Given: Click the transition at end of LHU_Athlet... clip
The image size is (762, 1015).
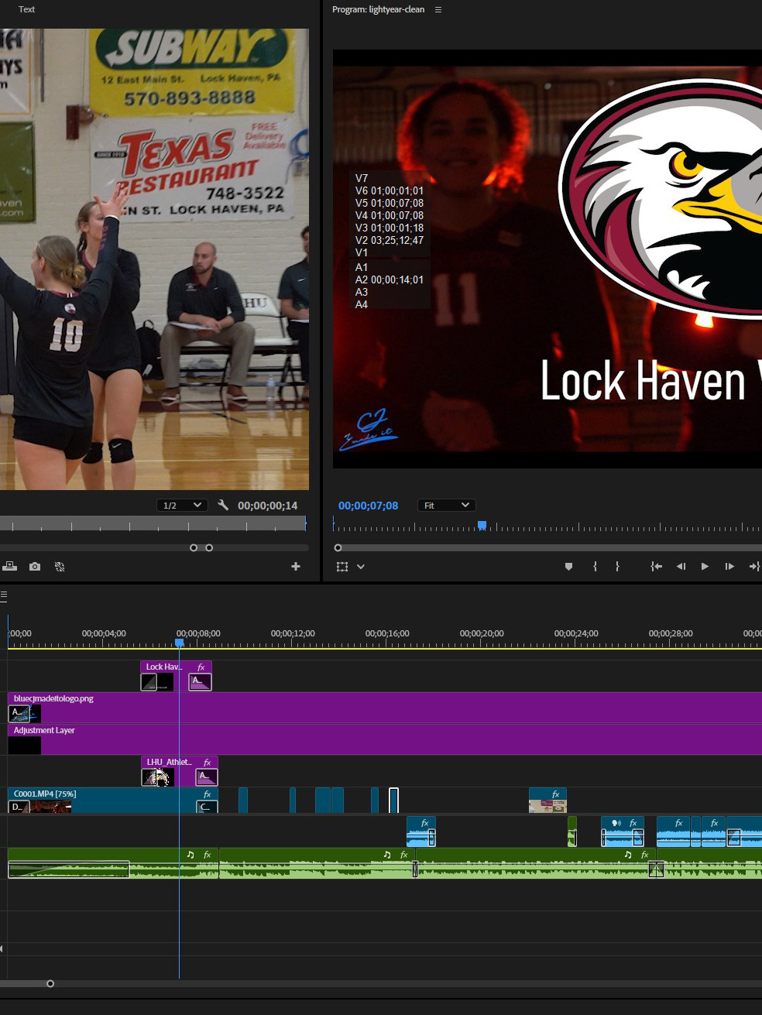Looking at the screenshot, I should pos(206,777).
